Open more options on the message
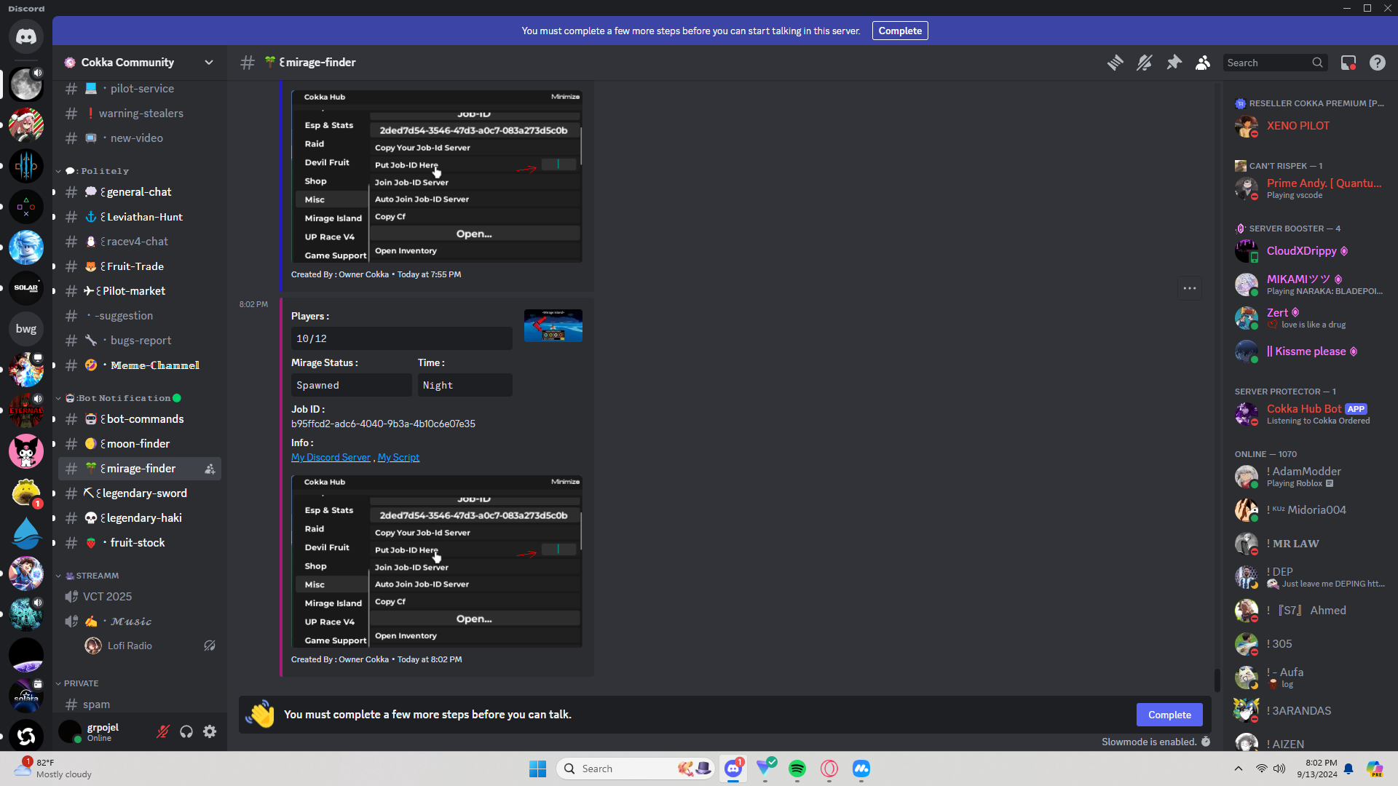Image resolution: width=1398 pixels, height=786 pixels. pyautogui.click(x=1190, y=288)
